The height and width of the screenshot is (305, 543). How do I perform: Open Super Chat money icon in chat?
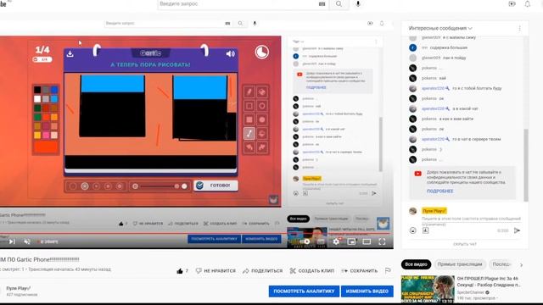click(426, 230)
